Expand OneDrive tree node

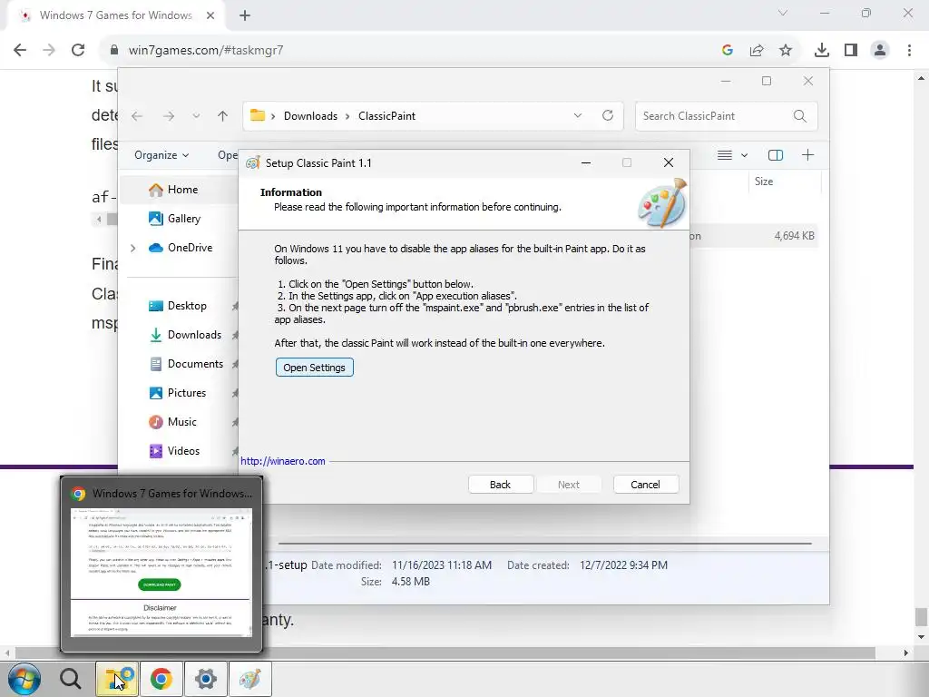click(x=133, y=248)
